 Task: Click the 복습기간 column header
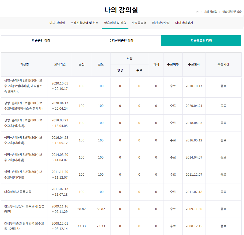[x=223, y=64]
